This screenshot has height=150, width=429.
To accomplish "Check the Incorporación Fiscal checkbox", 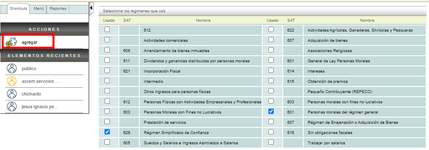I will tap(107, 70).
